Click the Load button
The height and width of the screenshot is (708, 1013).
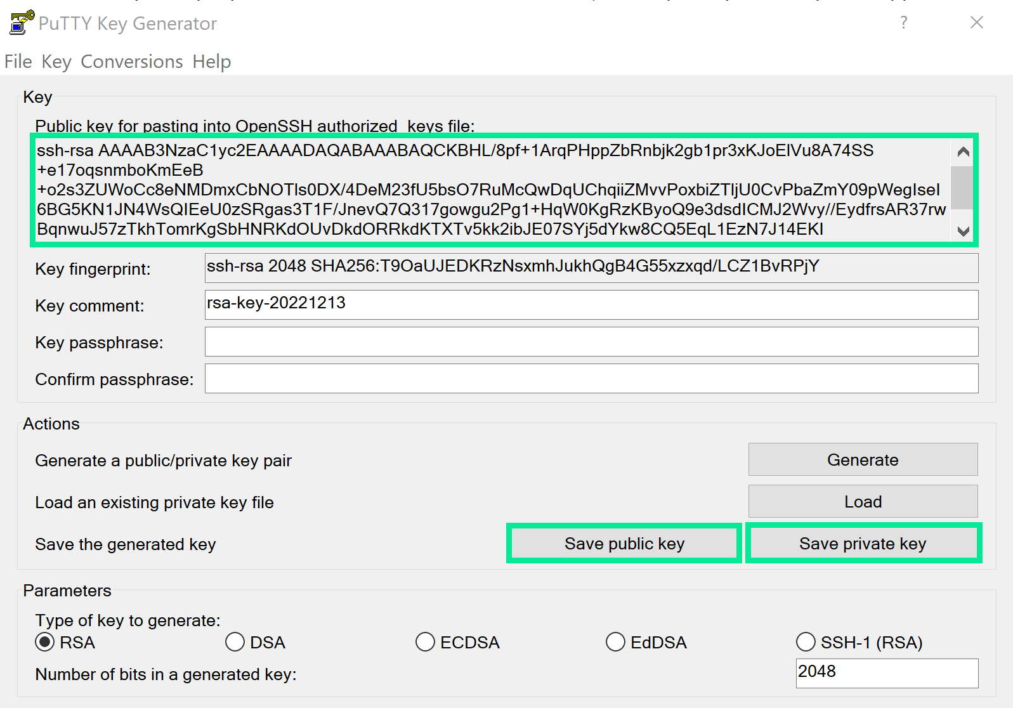coord(863,501)
